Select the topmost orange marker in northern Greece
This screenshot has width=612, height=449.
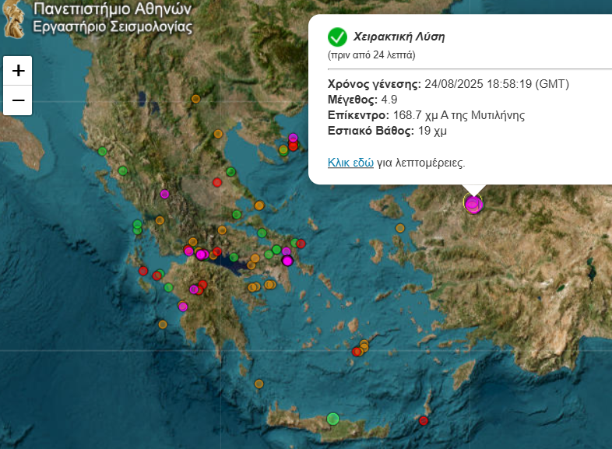(x=195, y=99)
